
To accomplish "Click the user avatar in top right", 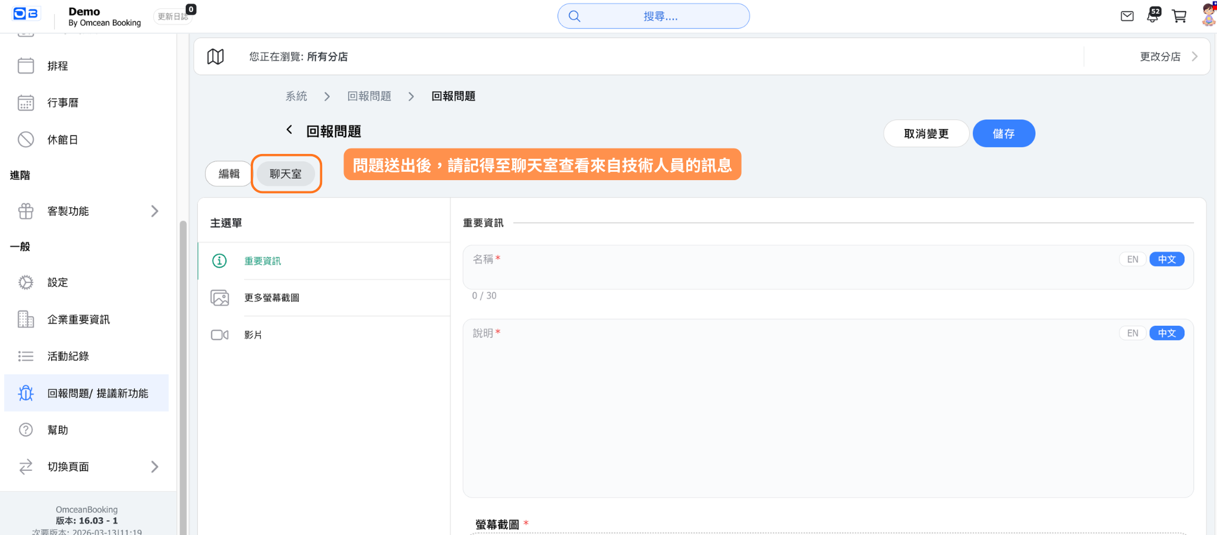I will [x=1208, y=15].
